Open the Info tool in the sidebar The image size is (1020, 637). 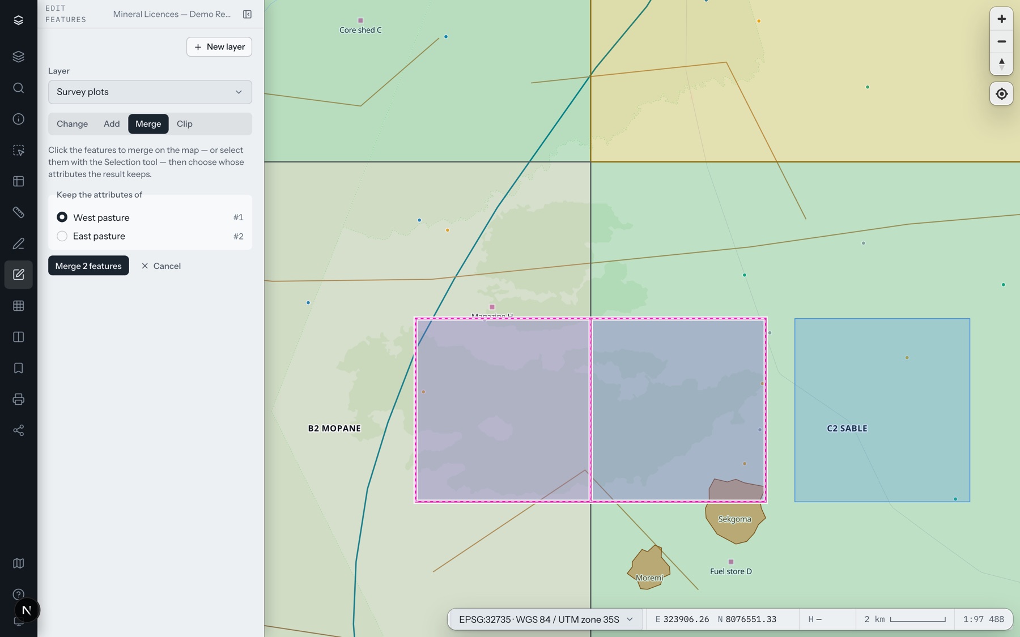(18, 119)
